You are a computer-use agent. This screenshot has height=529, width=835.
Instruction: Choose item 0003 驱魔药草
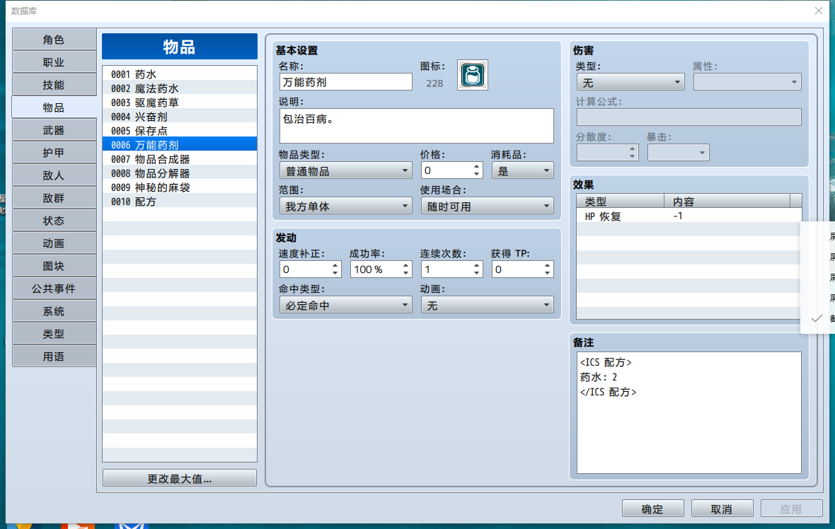180,103
